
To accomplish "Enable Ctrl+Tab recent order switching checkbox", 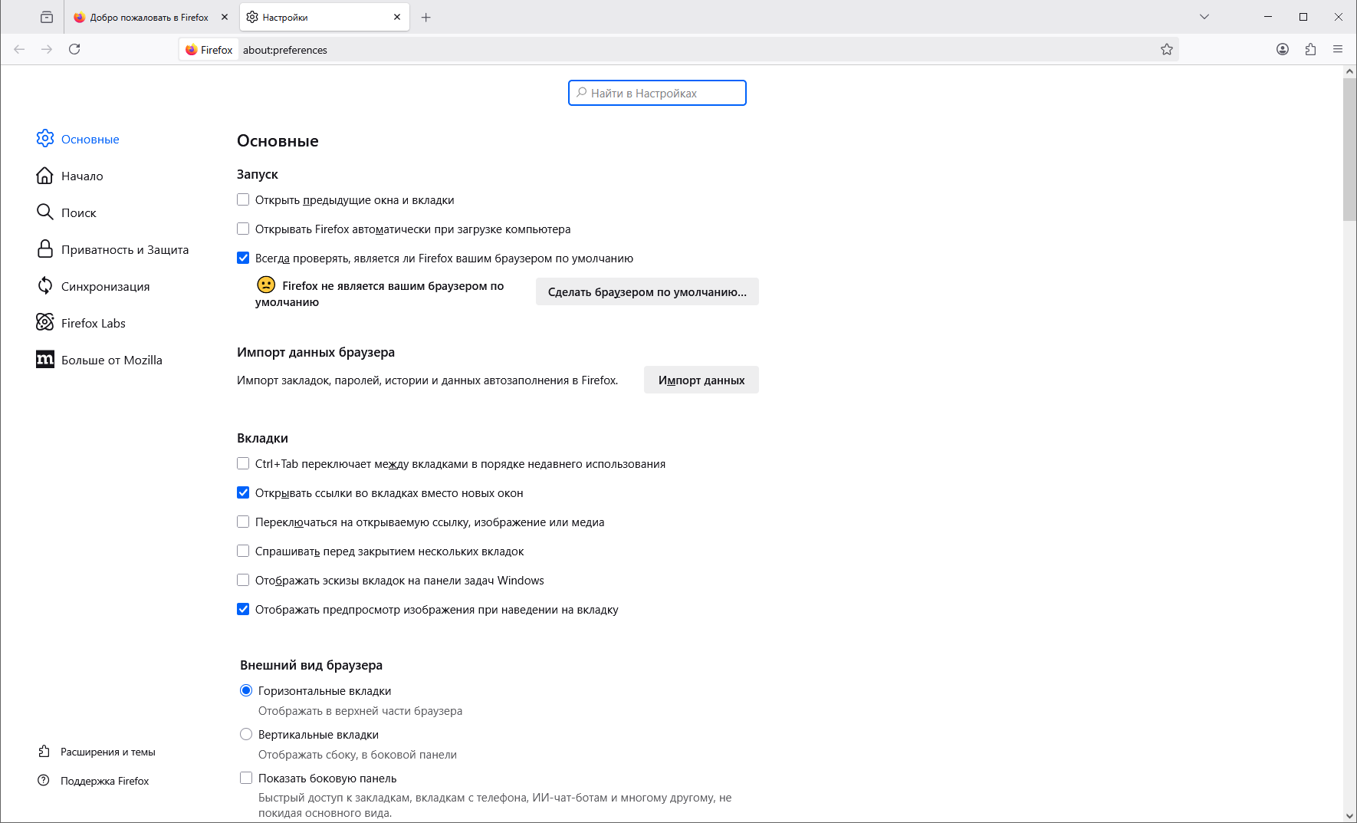I will (243, 463).
